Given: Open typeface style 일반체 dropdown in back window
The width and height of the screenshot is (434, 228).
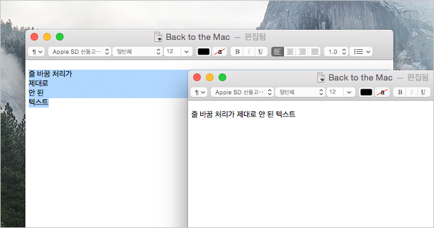Looking at the screenshot, I should click(137, 52).
